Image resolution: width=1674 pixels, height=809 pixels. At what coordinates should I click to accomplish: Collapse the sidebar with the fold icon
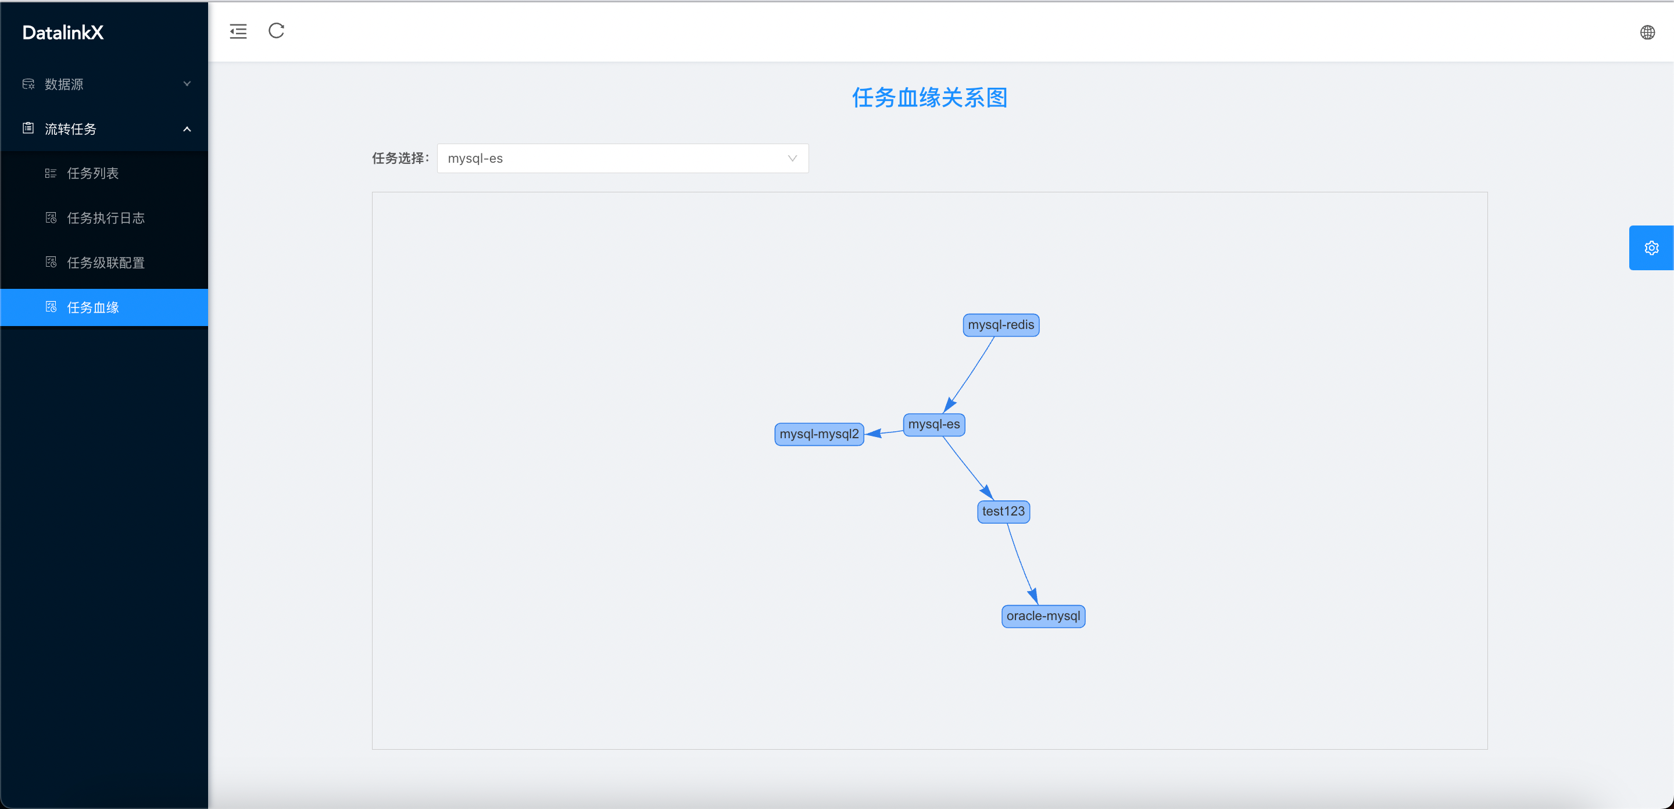point(238,31)
